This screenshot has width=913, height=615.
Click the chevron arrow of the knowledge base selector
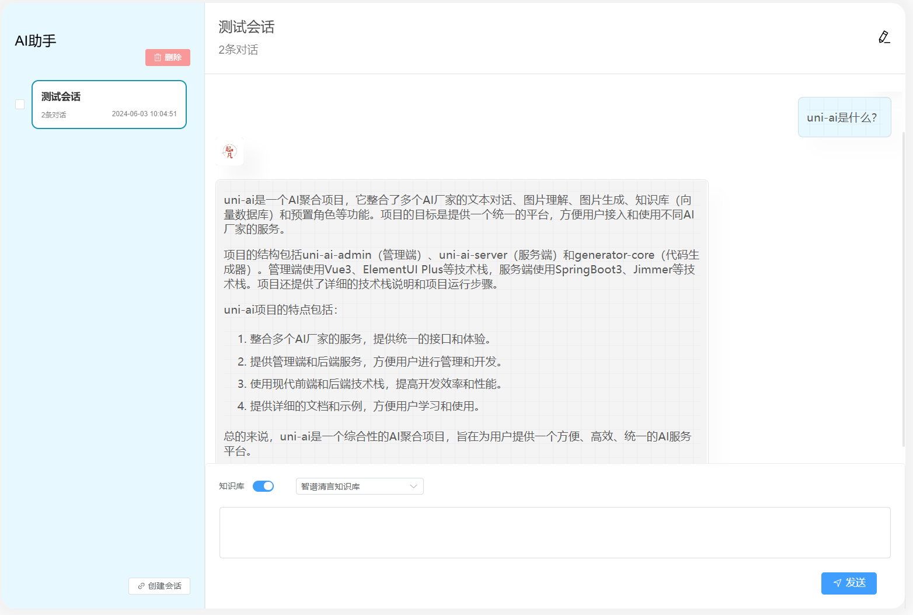click(413, 486)
